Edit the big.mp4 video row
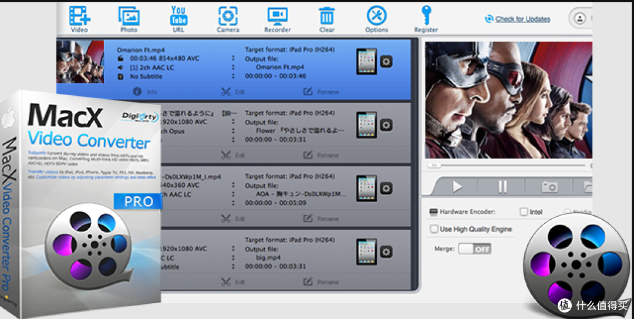The image size is (634, 319). 233,282
